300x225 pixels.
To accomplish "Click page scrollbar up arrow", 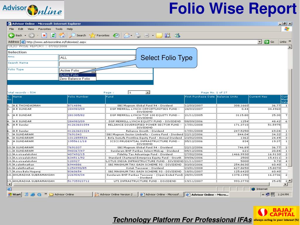I will [290, 47].
